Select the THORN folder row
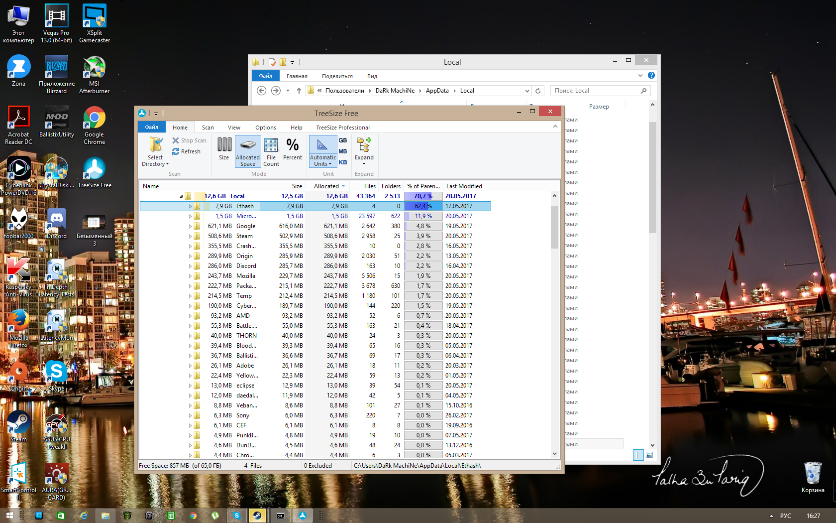The width and height of the screenshot is (836, 523). point(315,336)
